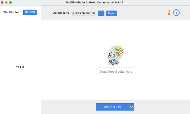Click the 'No File' text in sidebar
190x114 pixels.
coord(20,67)
